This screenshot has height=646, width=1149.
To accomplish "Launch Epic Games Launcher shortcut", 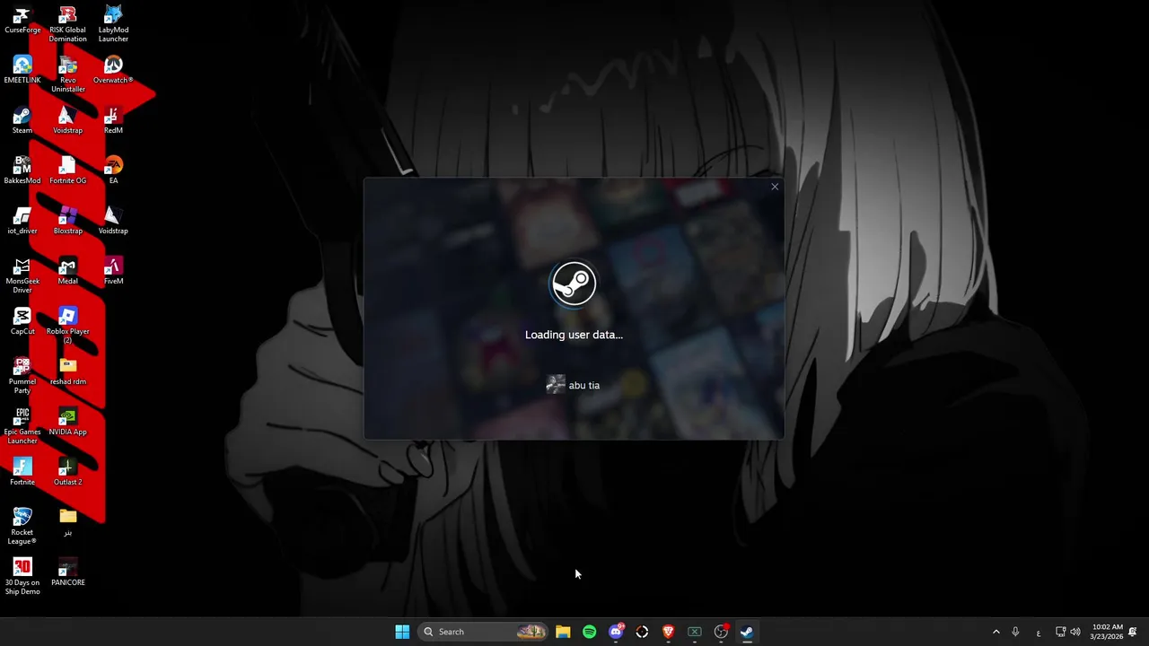I will point(22,426).
